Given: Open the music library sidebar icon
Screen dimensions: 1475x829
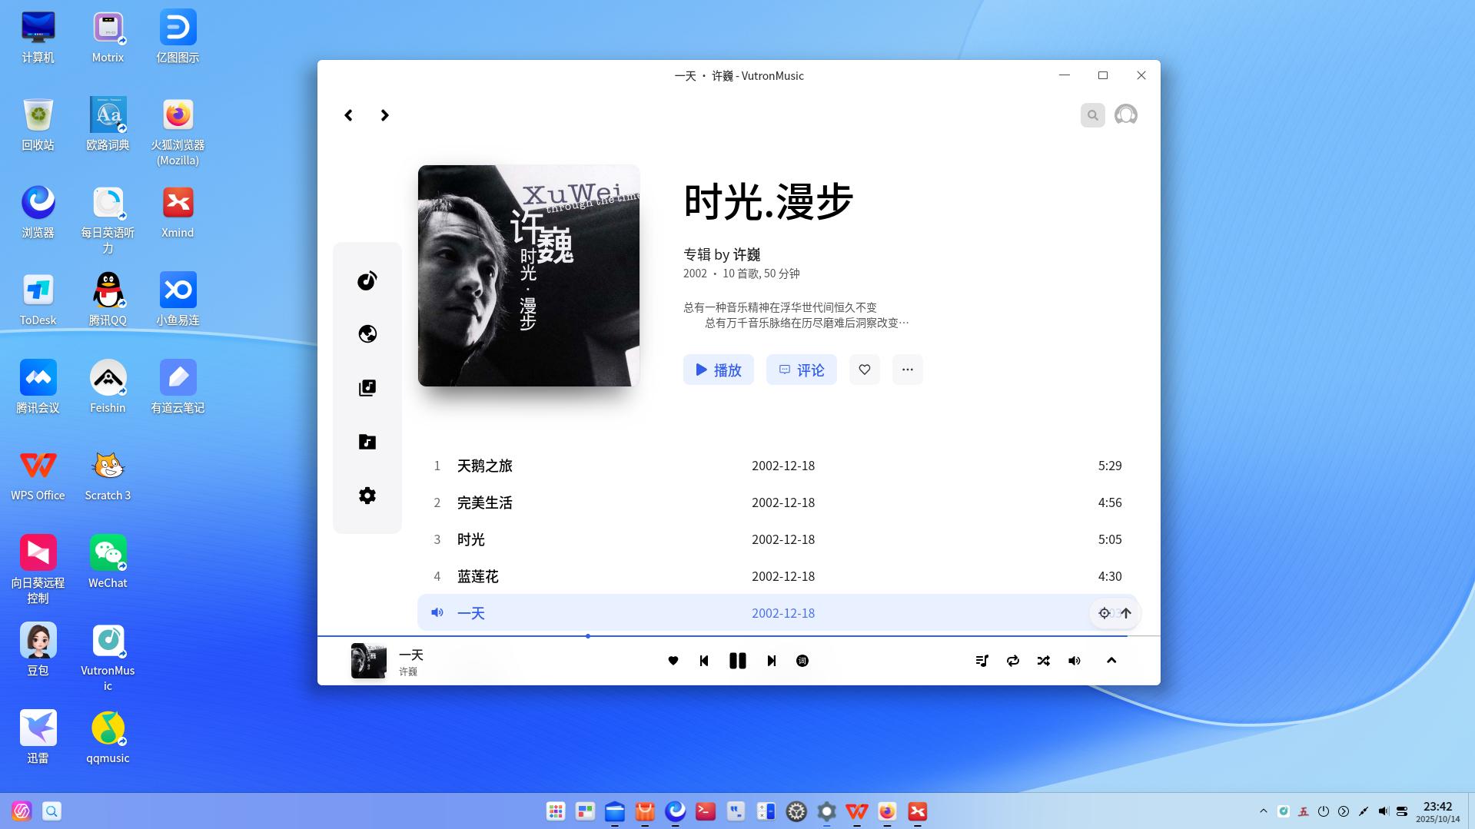Looking at the screenshot, I should click(x=367, y=388).
